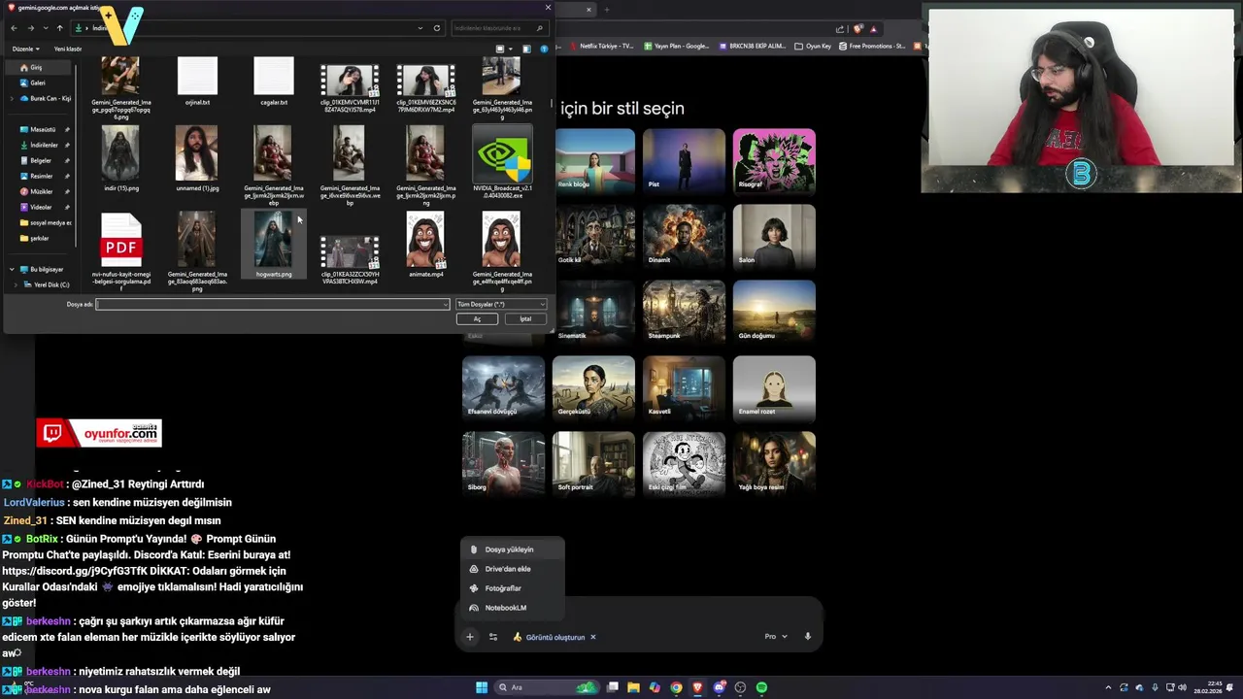
Task: Open Google Chrome from the taskbar
Action: pos(677,687)
